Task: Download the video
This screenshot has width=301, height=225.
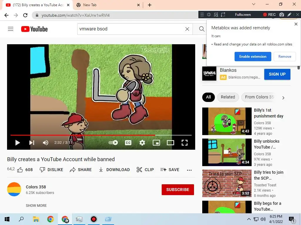Action: [114, 170]
